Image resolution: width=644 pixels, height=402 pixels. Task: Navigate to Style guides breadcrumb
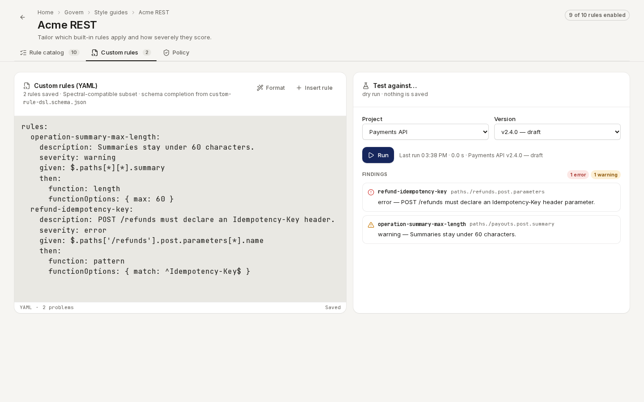(111, 13)
